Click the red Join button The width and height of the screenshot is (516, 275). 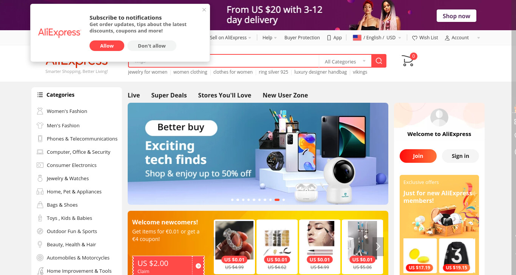point(418,156)
